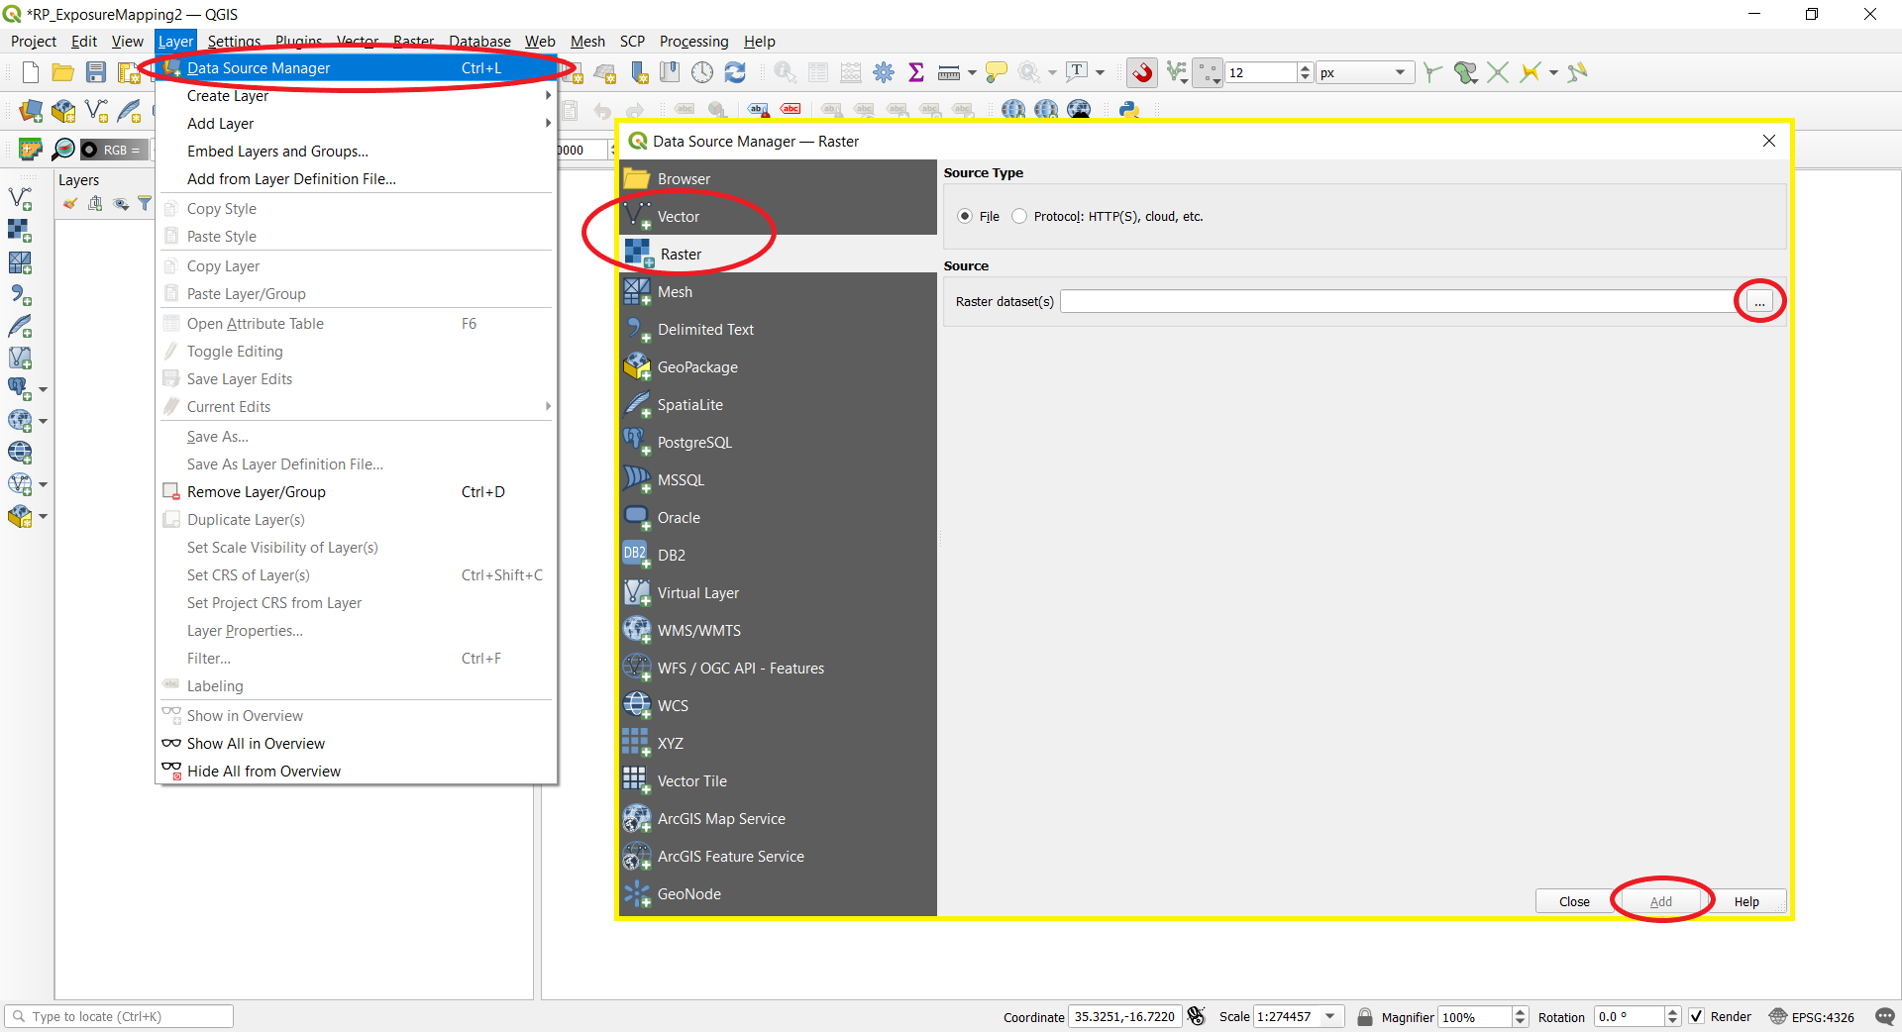
Task: Open the Python console from the toolbar
Action: coord(1129,111)
